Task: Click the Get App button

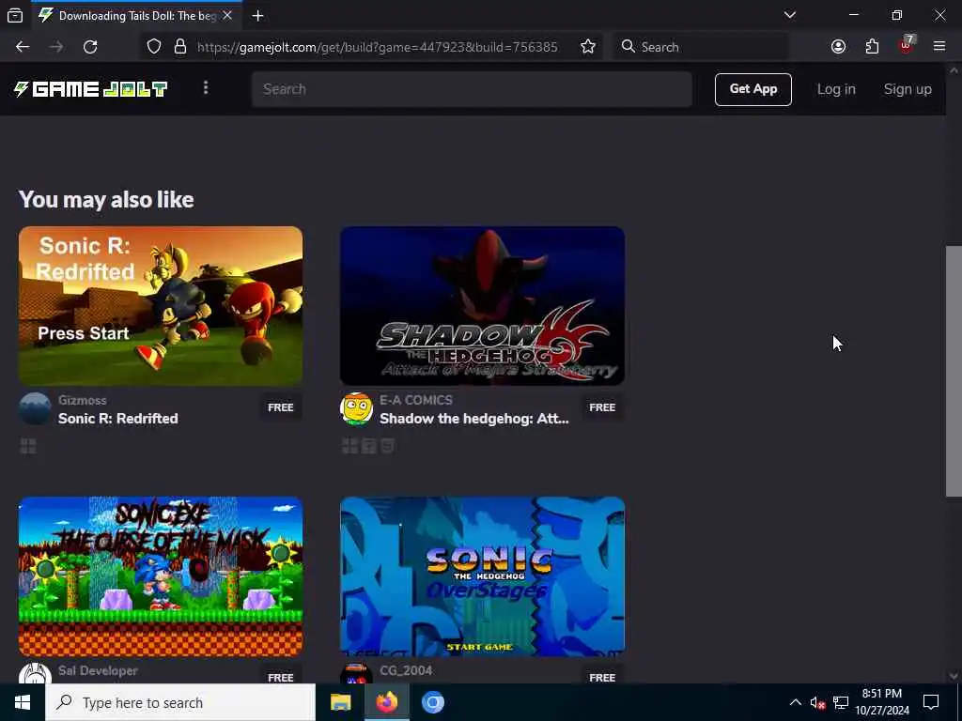Action: click(753, 89)
